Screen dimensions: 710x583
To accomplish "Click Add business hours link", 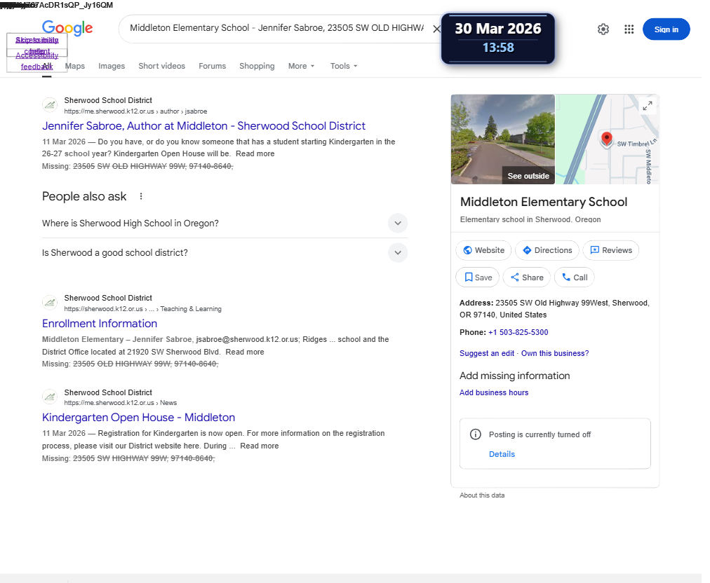I will (x=493, y=392).
